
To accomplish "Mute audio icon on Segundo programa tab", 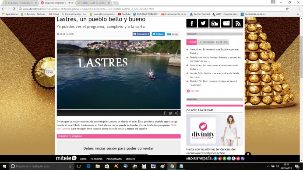I will tap(69, 3).
